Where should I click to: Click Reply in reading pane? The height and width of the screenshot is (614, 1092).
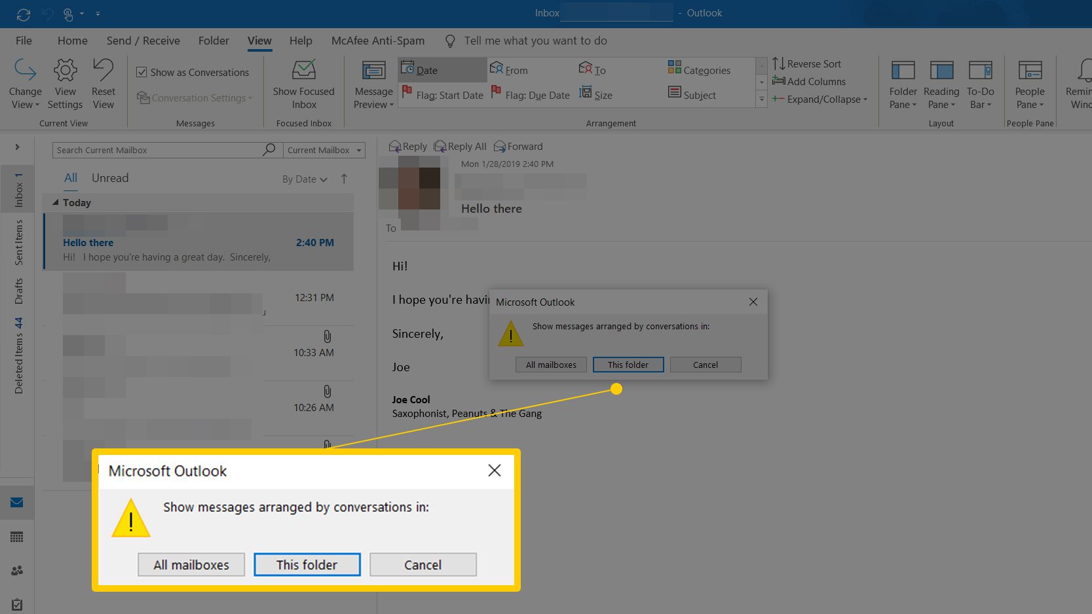click(x=407, y=147)
